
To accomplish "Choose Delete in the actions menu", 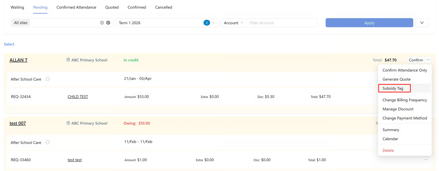I will point(388,150).
